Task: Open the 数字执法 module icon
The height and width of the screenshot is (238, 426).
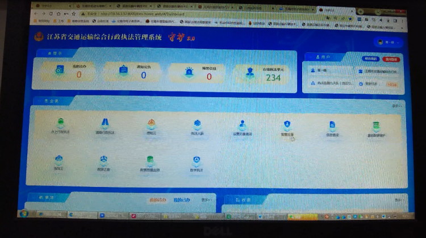Action: pos(197,161)
